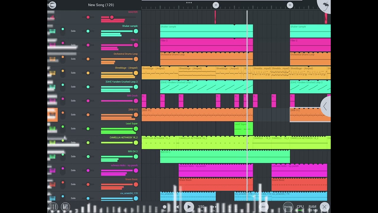Solo the Orchestral Drums Loop track

[73, 59]
